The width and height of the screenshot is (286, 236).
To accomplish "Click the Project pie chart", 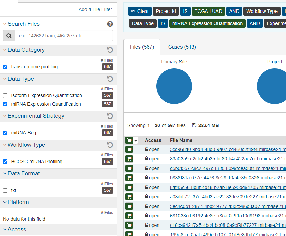I will 272,86.
